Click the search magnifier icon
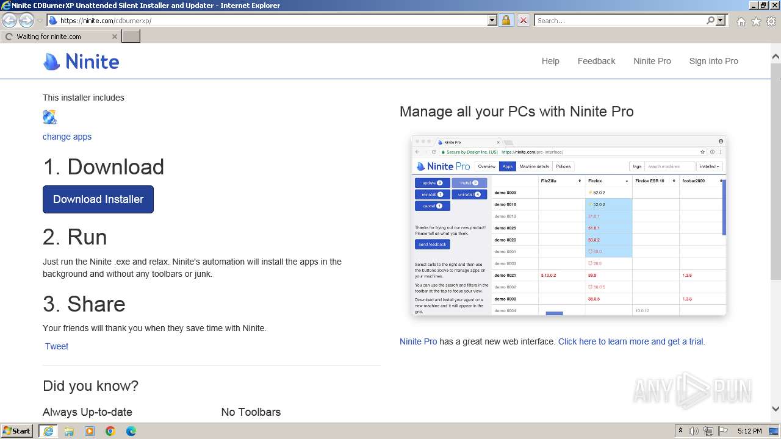The width and height of the screenshot is (781, 439). 710,20
